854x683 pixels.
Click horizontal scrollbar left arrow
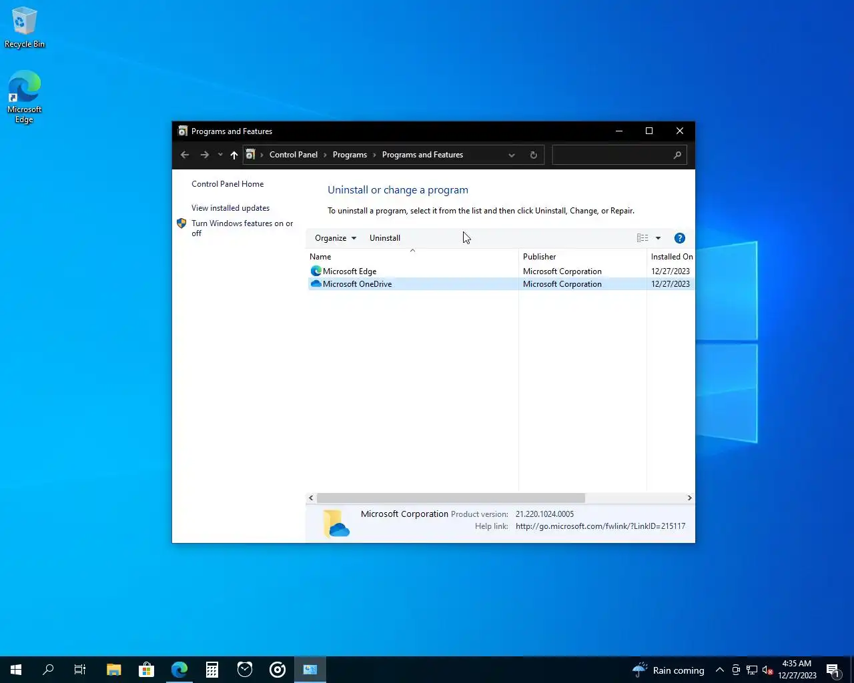[311, 498]
